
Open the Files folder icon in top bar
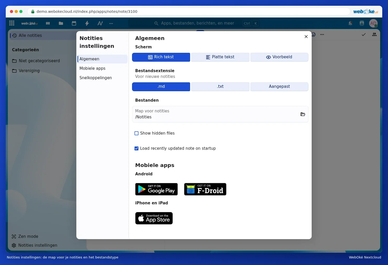click(x=61, y=23)
